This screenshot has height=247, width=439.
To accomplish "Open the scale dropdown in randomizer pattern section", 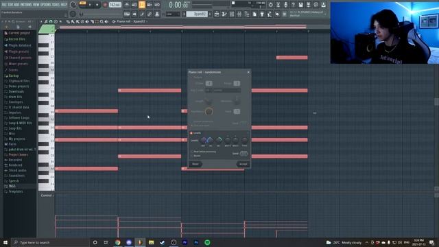I will click(226, 90).
